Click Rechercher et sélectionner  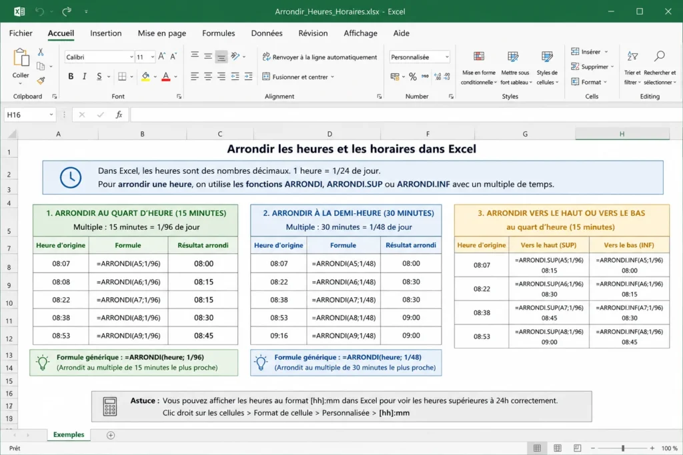(x=660, y=68)
